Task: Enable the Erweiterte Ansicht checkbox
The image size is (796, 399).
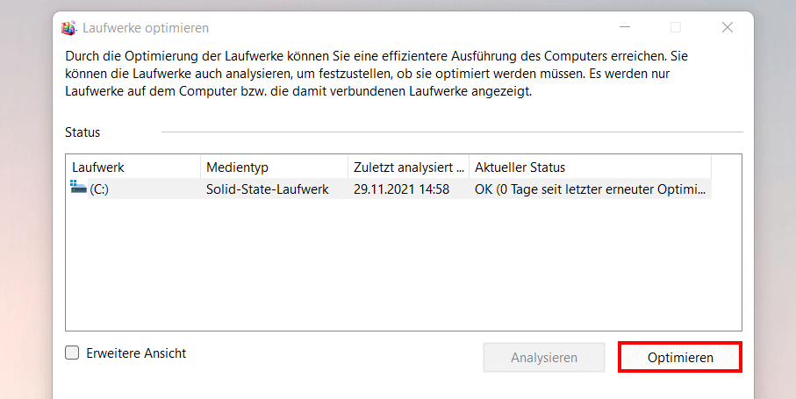Action: [73, 353]
